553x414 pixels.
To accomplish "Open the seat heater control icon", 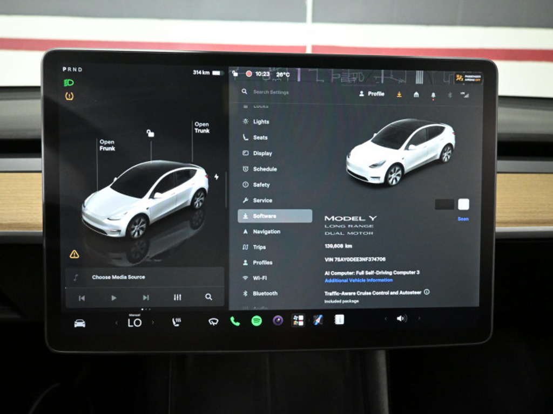I will point(177,322).
